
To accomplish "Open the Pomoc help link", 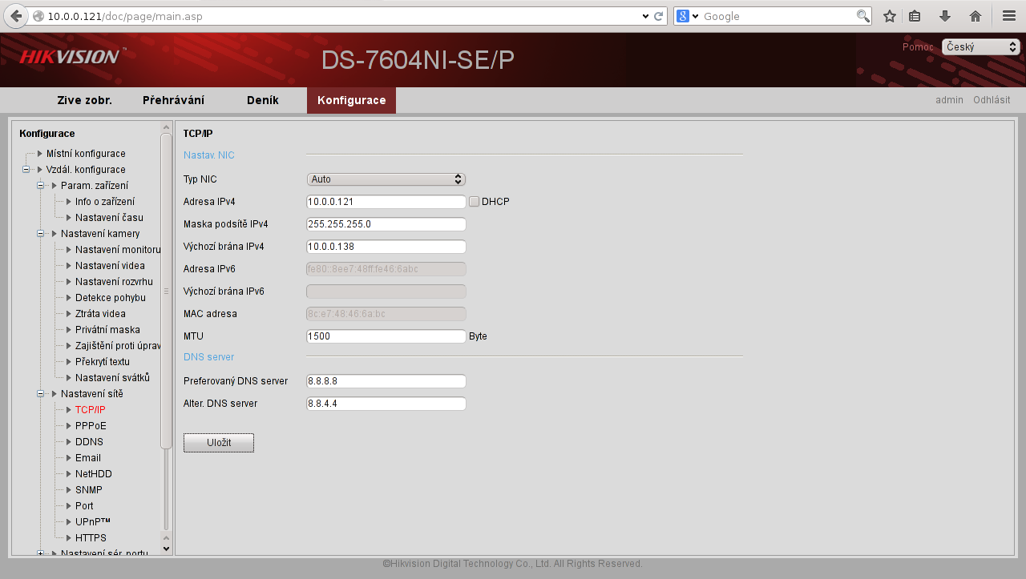I will pyautogui.click(x=918, y=47).
